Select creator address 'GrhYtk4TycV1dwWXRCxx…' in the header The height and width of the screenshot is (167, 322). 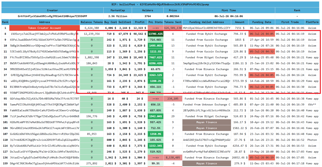pos(52,16)
